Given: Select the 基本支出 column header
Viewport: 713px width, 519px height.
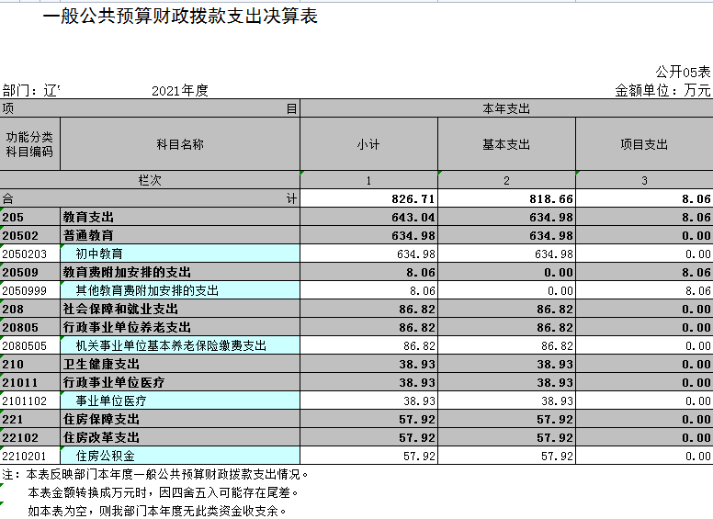Looking at the screenshot, I should (506, 144).
